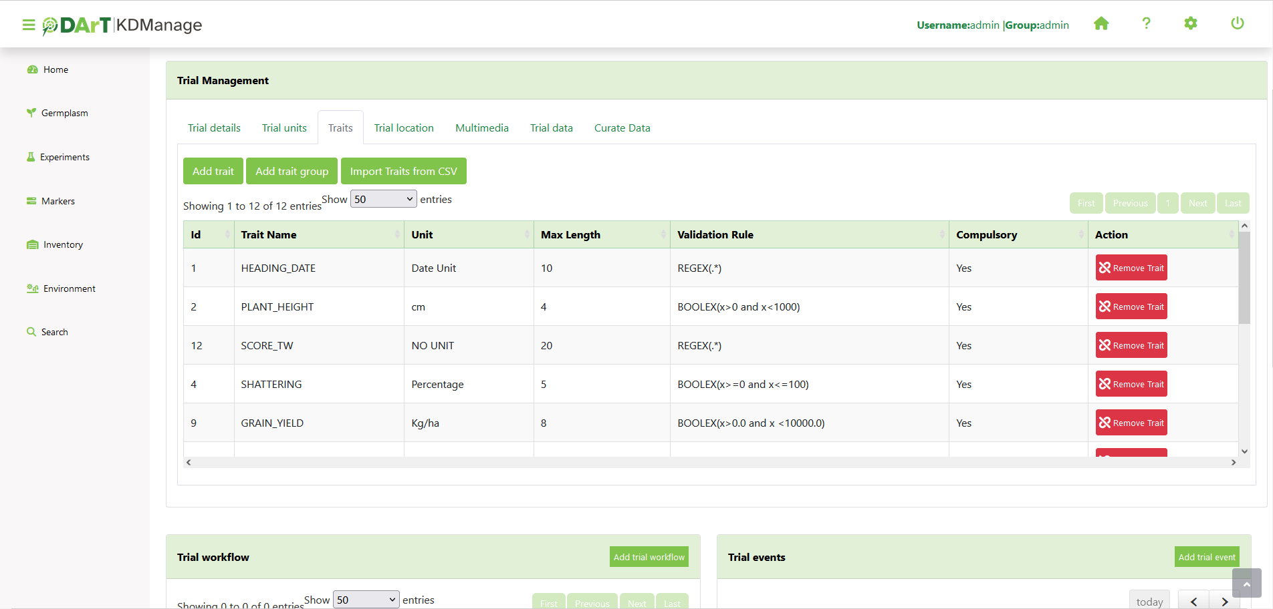Screen dimensions: 1273x609
Task: Expand the traits Show entries dropdown
Action: 383,199
